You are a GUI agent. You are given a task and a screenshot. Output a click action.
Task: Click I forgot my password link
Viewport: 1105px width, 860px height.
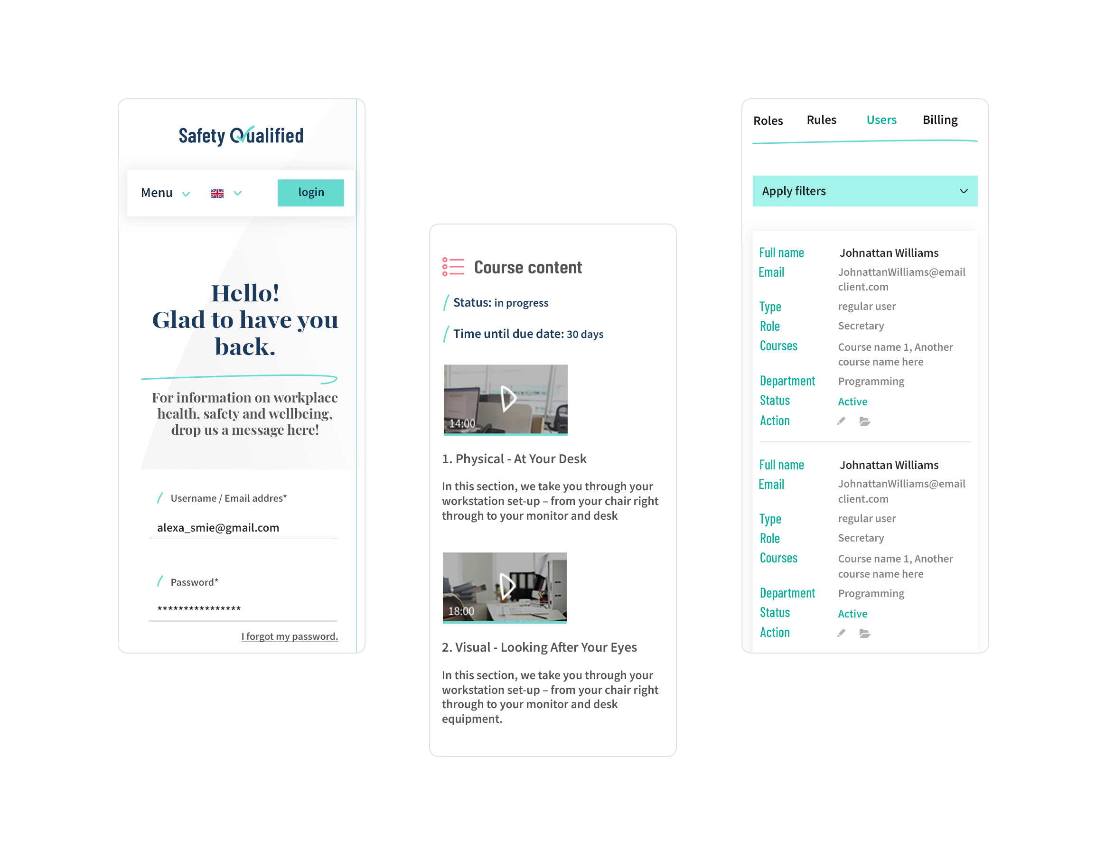[x=290, y=636]
